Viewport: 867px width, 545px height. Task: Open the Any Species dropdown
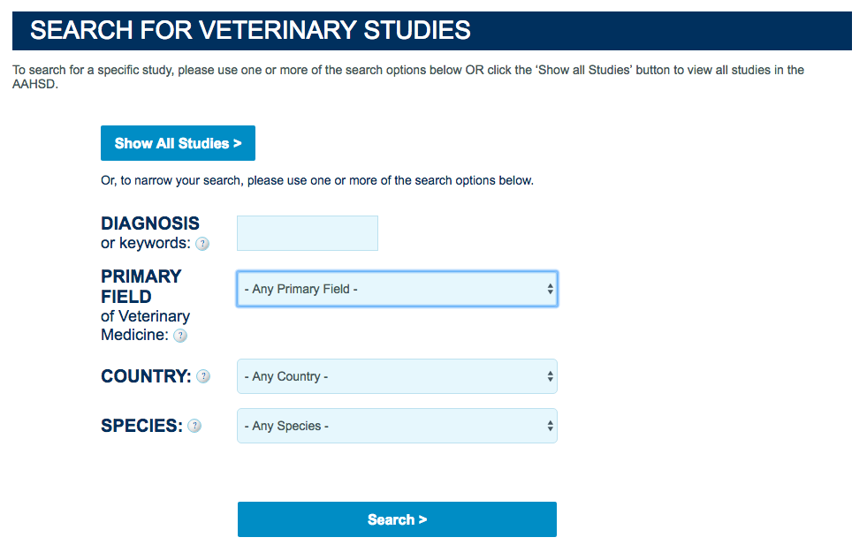(397, 426)
